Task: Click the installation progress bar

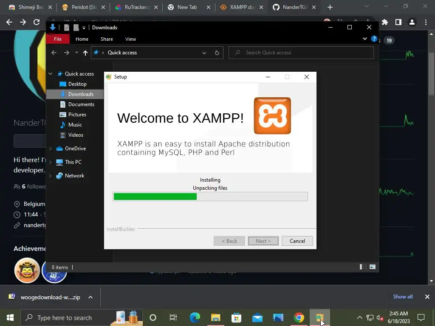Action: tap(210, 197)
